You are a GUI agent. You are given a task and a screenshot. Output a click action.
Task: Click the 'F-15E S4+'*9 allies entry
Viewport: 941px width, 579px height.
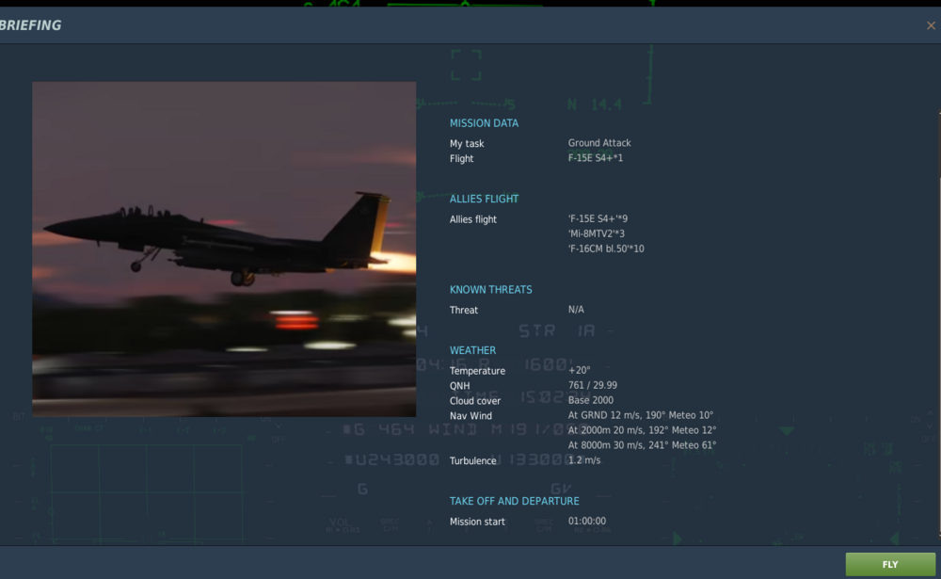[x=598, y=218]
